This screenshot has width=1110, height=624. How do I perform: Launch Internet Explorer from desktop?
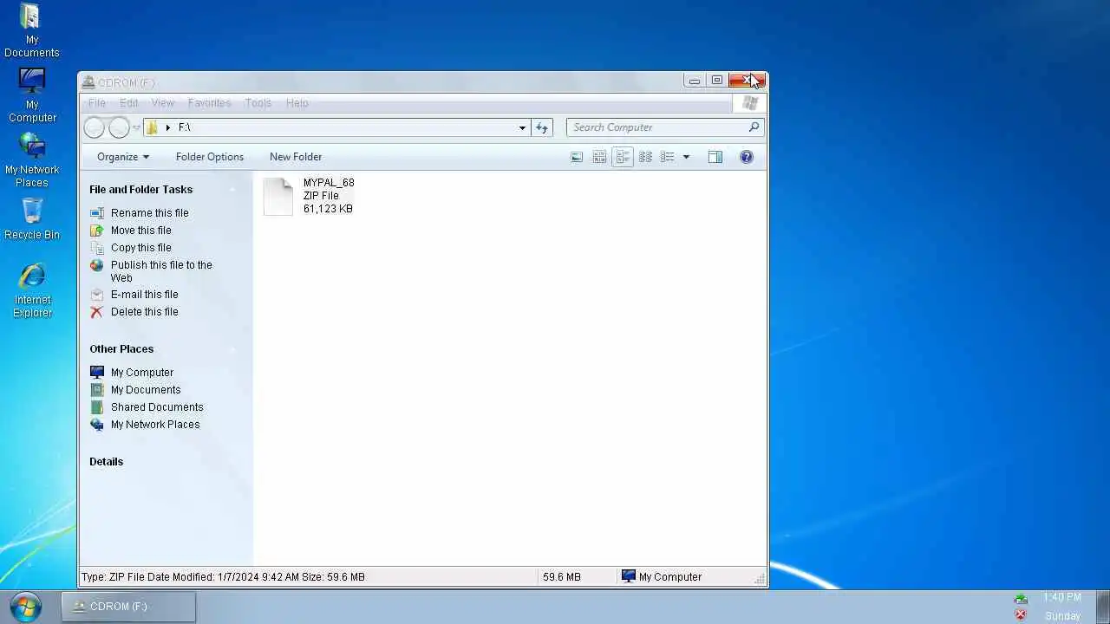32,290
